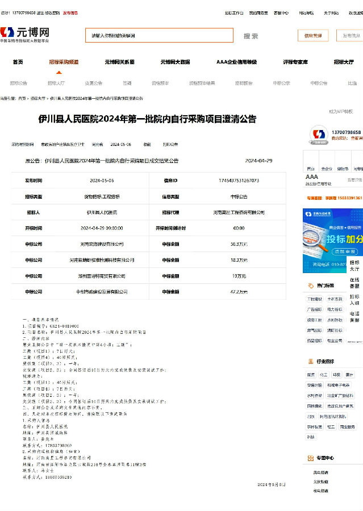Click the info ID 1745437531267073 cell

point(239,181)
